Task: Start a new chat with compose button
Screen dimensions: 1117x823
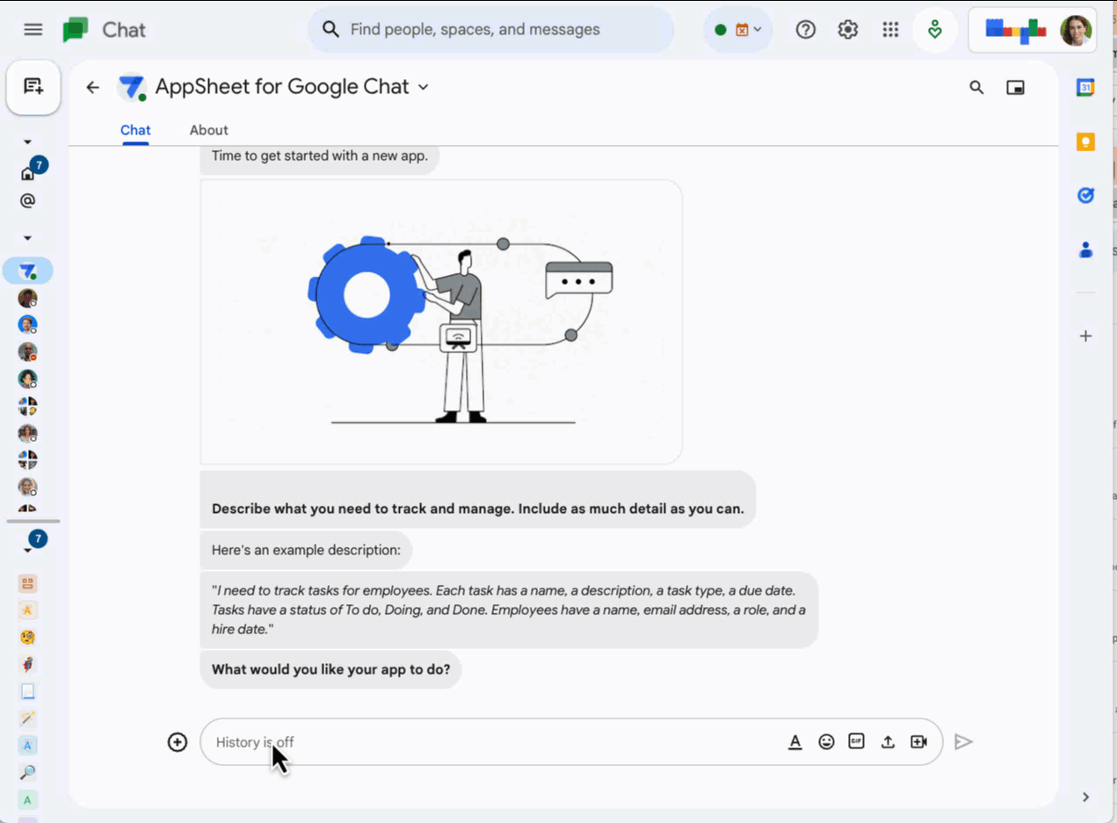Action: click(33, 86)
